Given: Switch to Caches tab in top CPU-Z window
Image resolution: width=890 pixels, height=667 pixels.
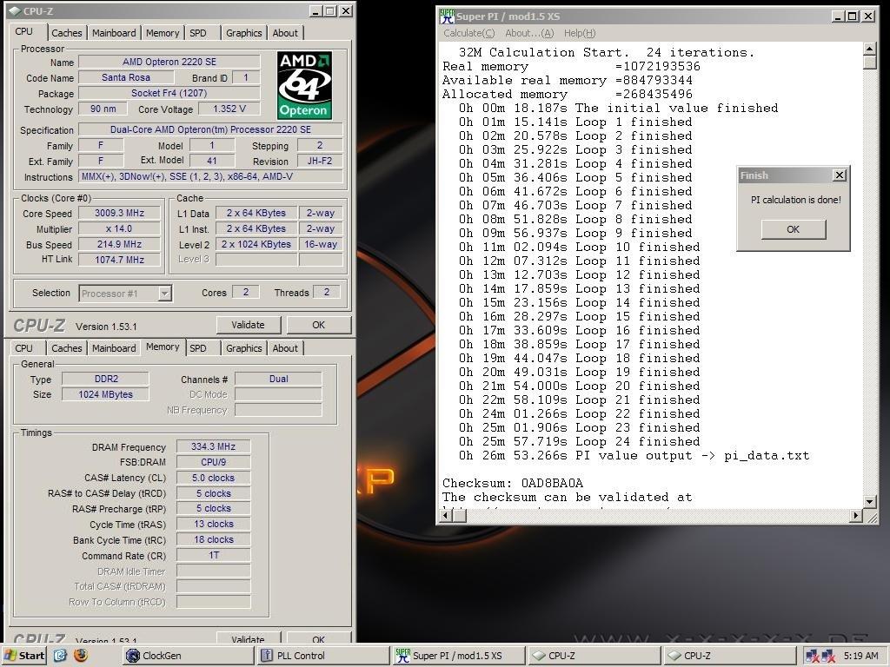Looking at the screenshot, I should coord(66,33).
